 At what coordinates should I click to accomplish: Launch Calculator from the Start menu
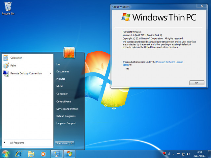pyautogui.click(x=28, y=58)
